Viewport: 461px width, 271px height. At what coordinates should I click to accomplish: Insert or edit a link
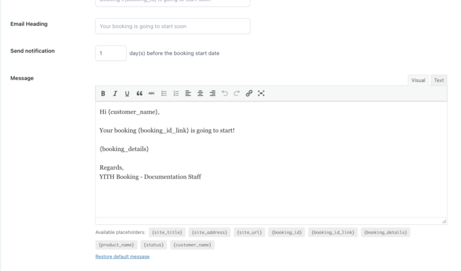249,94
